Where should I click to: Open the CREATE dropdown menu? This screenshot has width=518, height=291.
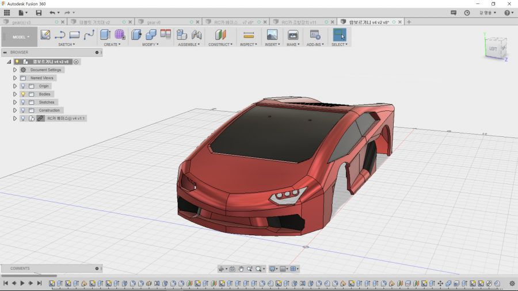[x=112, y=44]
